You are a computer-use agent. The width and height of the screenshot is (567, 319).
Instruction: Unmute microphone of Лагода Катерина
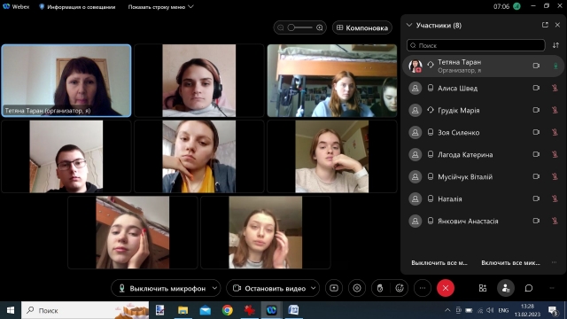click(555, 154)
